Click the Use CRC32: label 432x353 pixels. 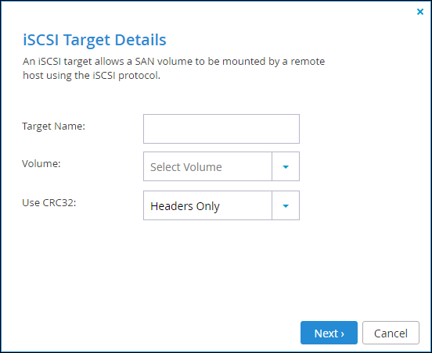click(49, 202)
